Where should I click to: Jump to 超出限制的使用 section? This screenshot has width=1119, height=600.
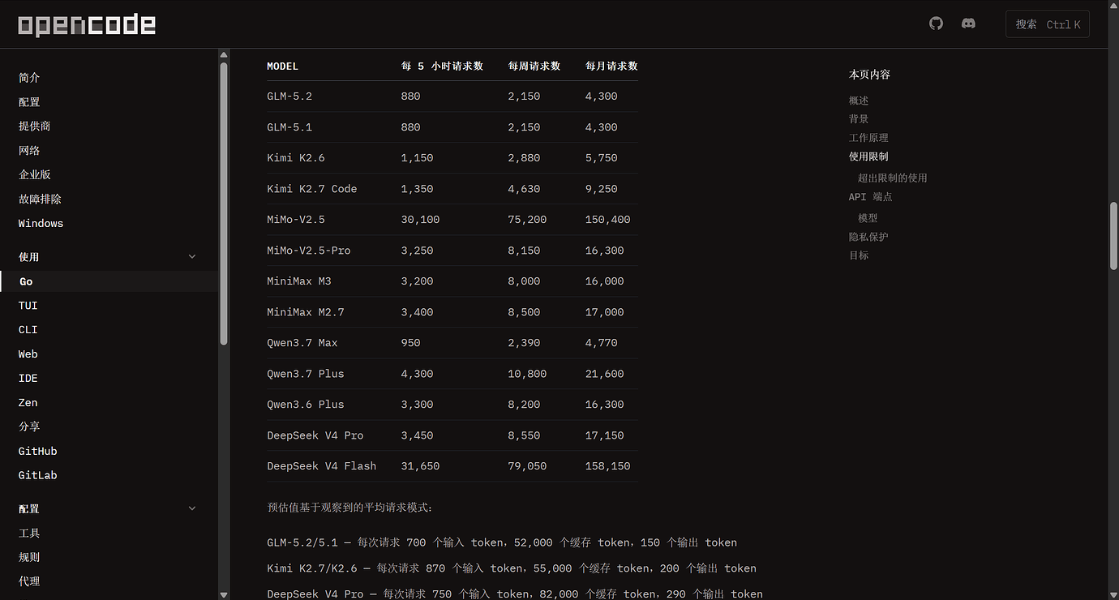point(893,178)
